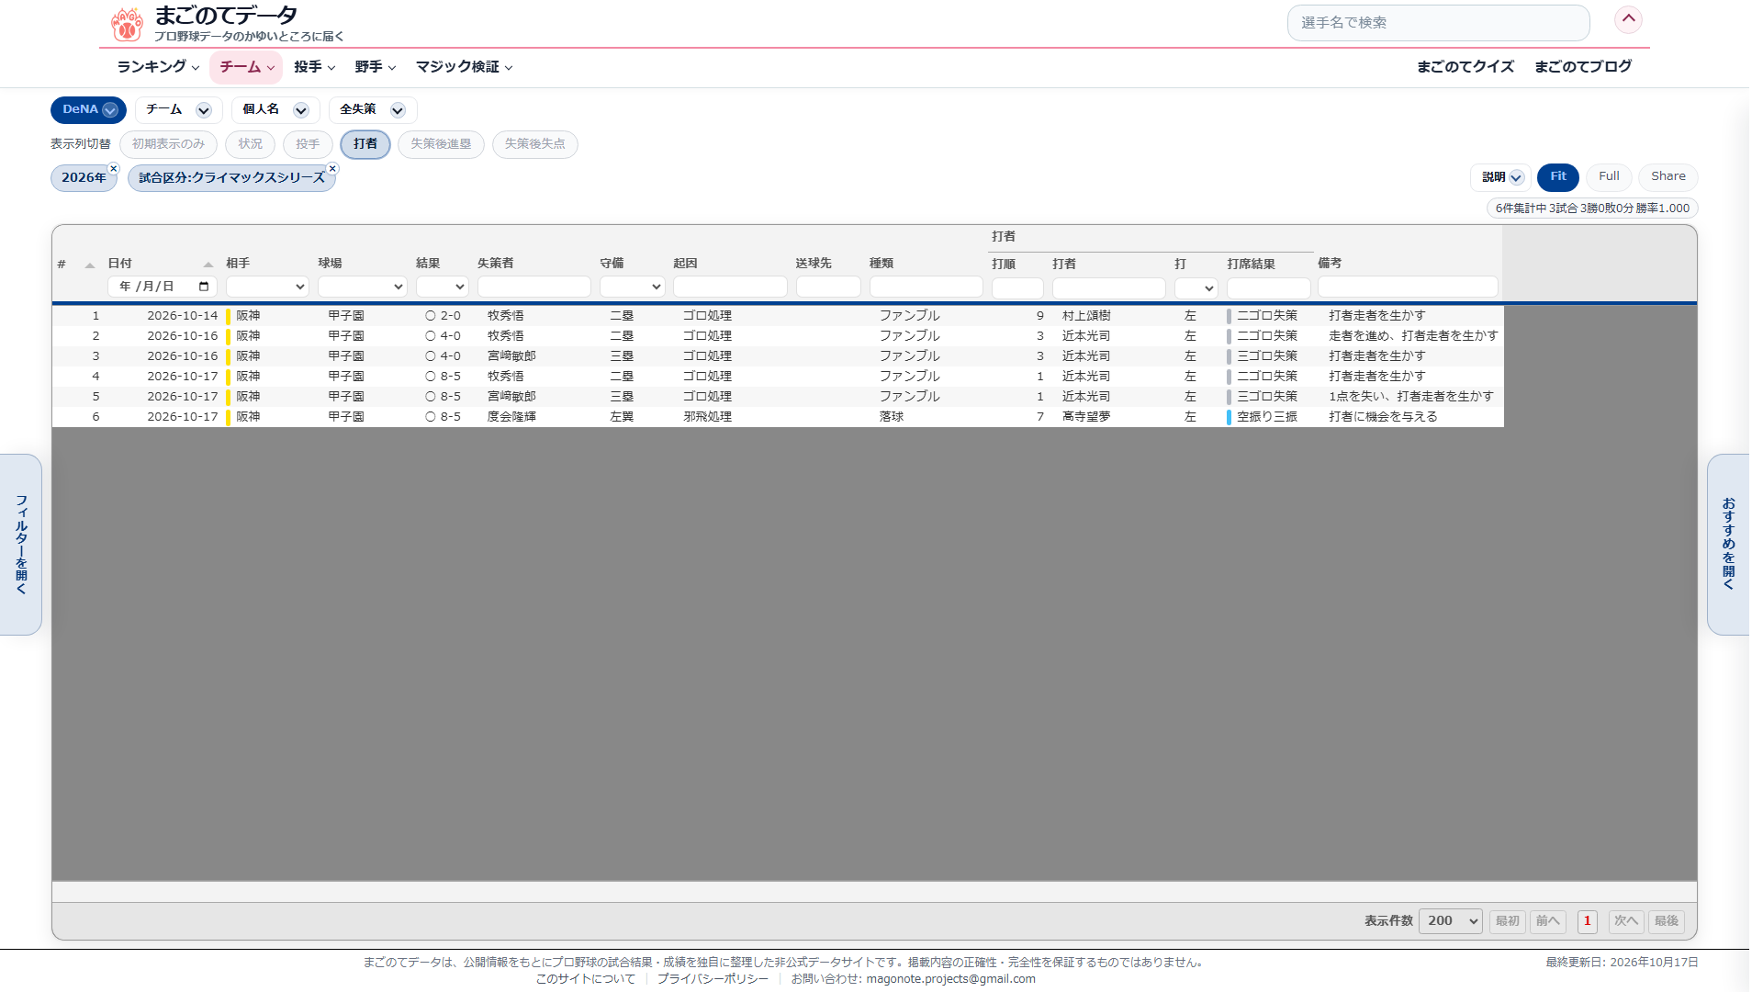Viewport: 1763px width, 992px height.
Task: Remove the 2026年 filter chip
Action: [x=114, y=169]
